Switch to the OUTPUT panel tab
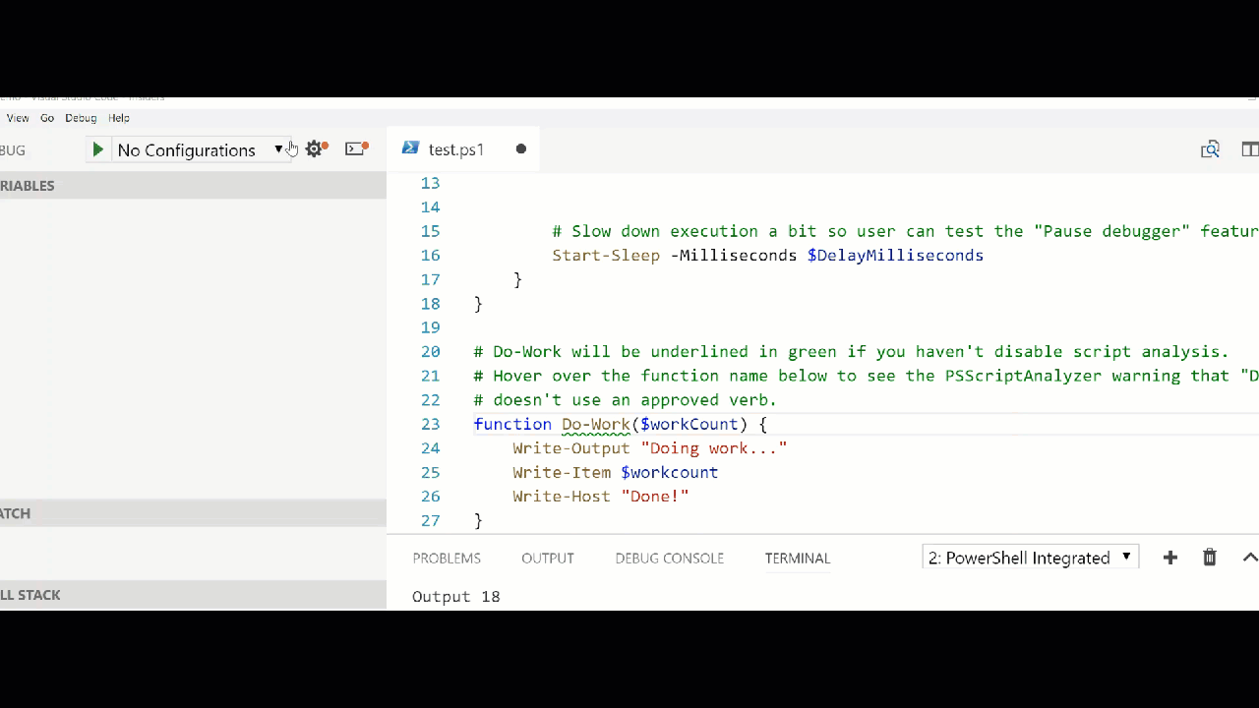The height and width of the screenshot is (708, 1259). tap(548, 558)
